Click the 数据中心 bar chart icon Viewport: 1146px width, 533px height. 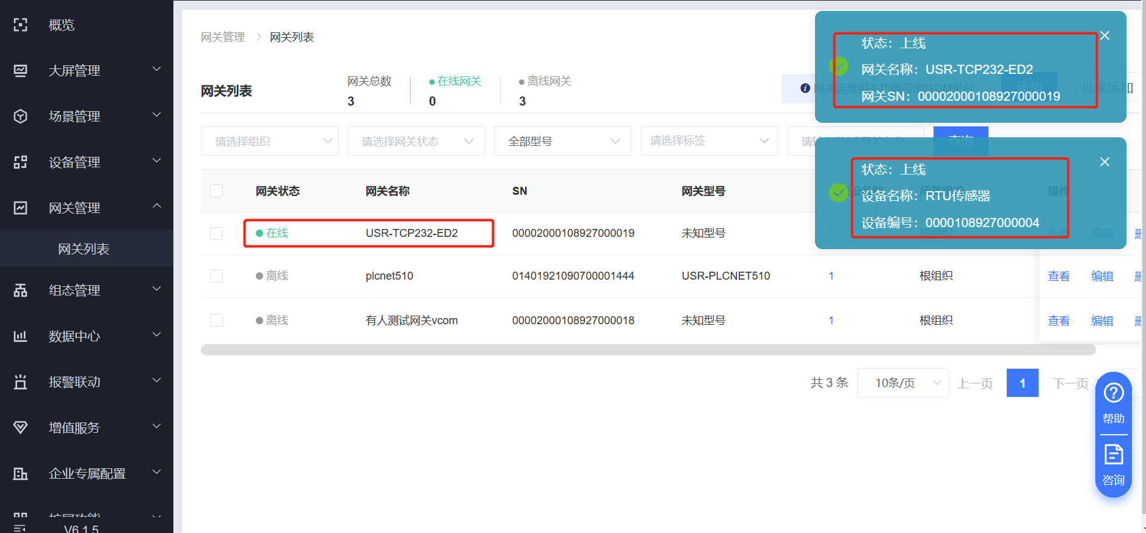click(21, 336)
